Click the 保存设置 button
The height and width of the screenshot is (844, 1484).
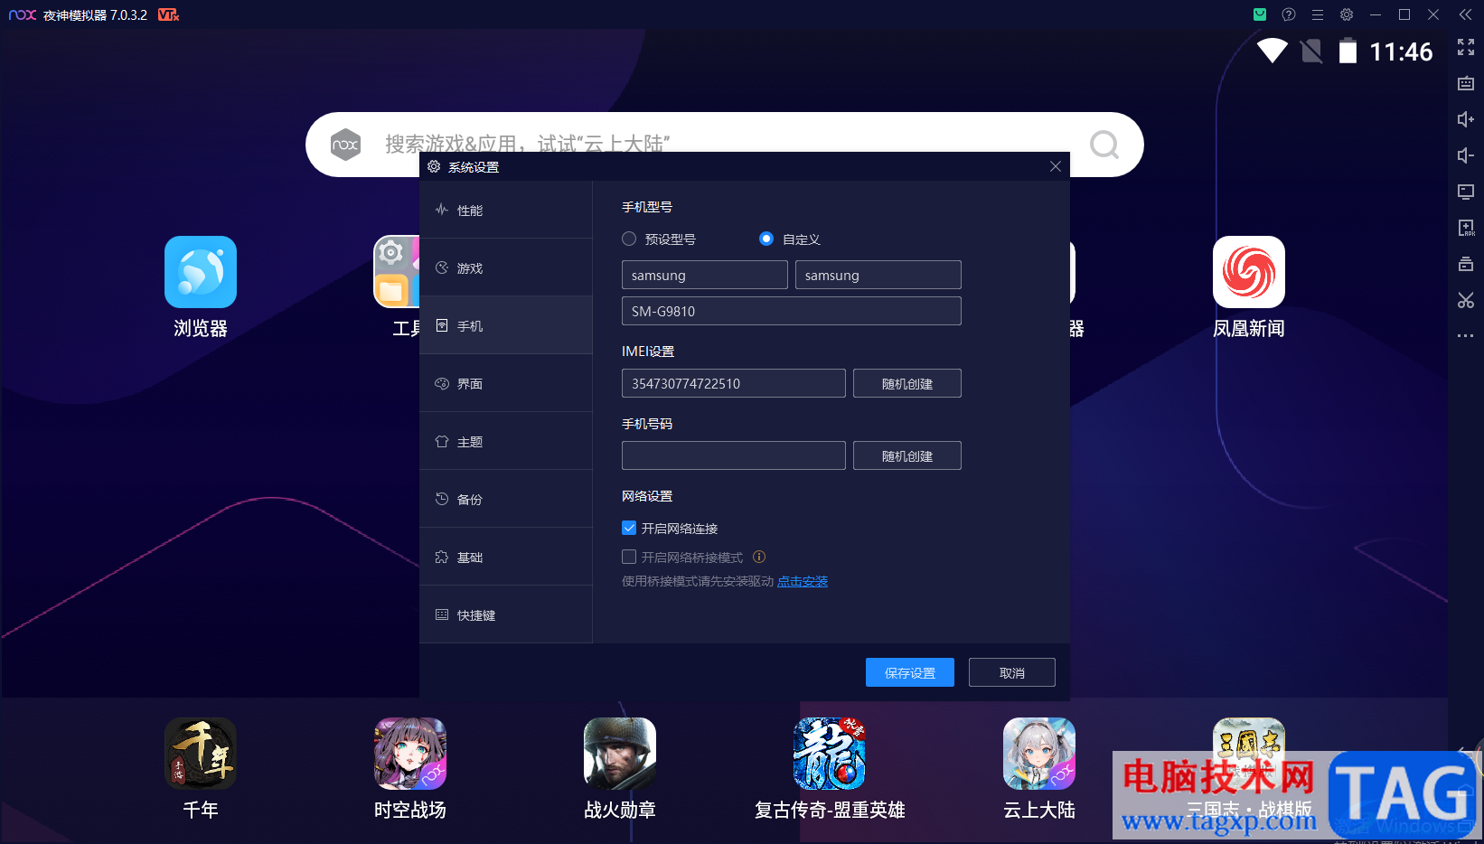(910, 672)
